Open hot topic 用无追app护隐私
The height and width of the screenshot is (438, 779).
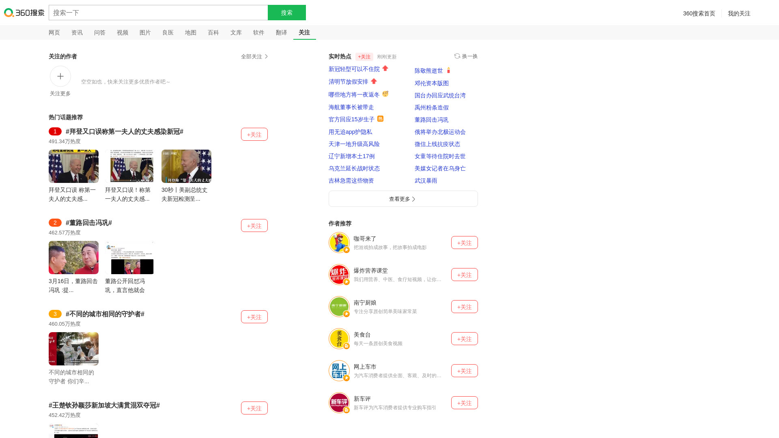351,132
